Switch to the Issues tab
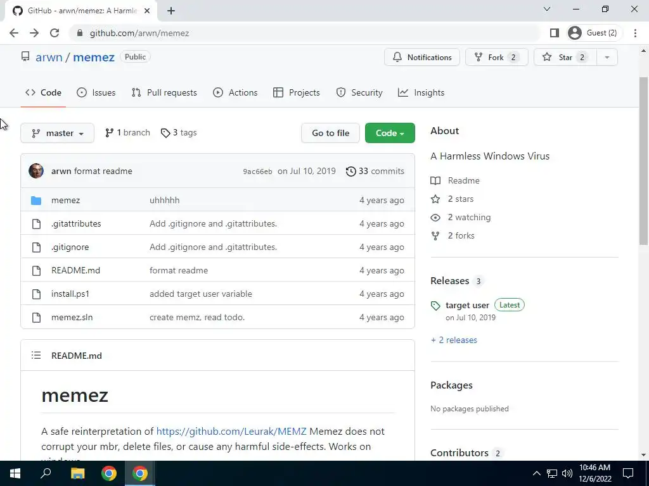The width and height of the screenshot is (649, 486). click(x=96, y=92)
